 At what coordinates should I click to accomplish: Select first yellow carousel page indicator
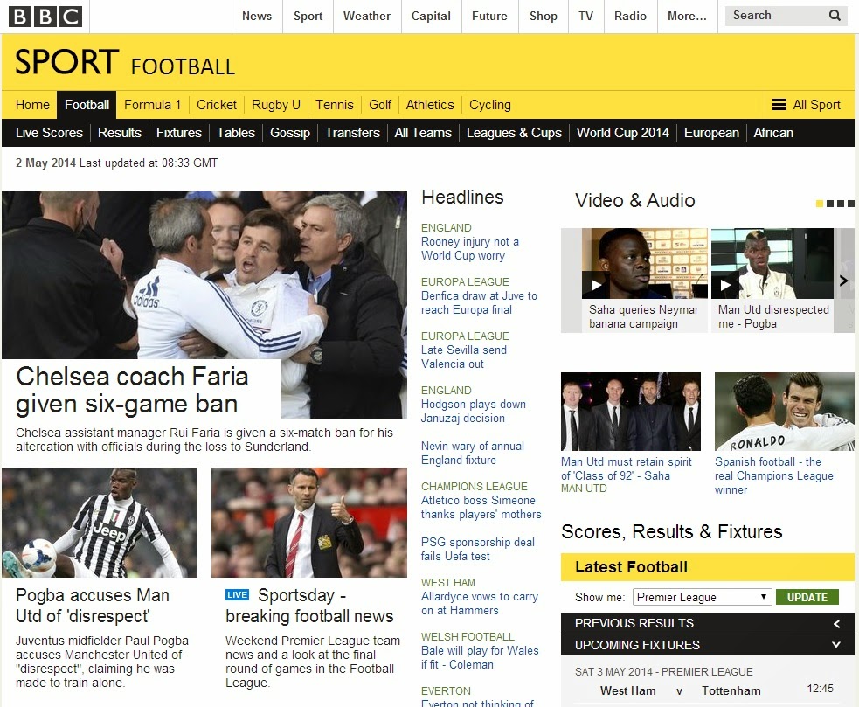820,204
